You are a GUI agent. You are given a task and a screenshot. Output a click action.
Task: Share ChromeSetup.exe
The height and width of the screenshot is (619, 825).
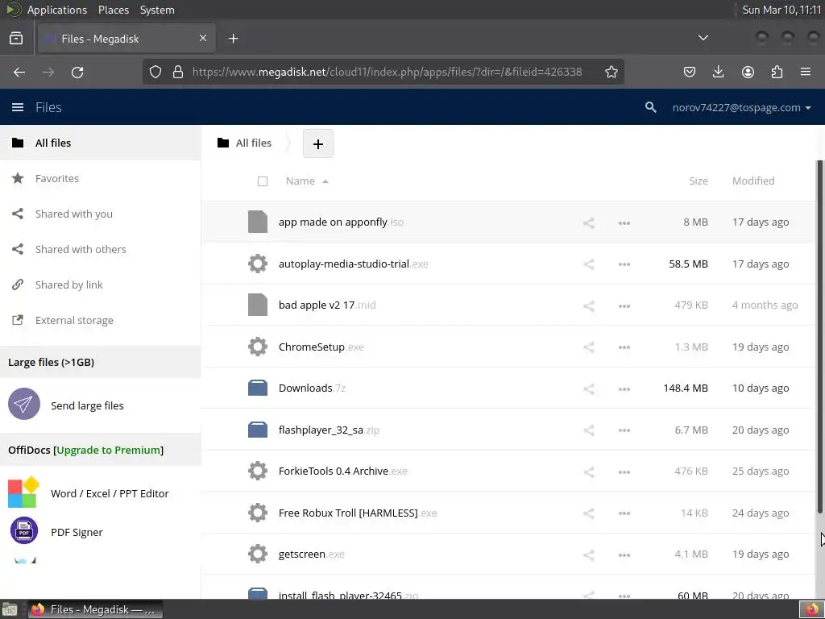[x=589, y=347]
